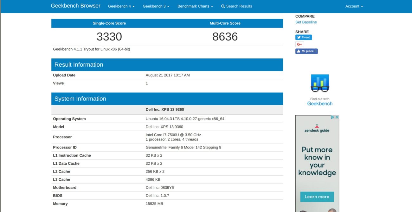This screenshot has width=412, height=212.
Task: Close the ad with X icon
Action: coord(337,117)
